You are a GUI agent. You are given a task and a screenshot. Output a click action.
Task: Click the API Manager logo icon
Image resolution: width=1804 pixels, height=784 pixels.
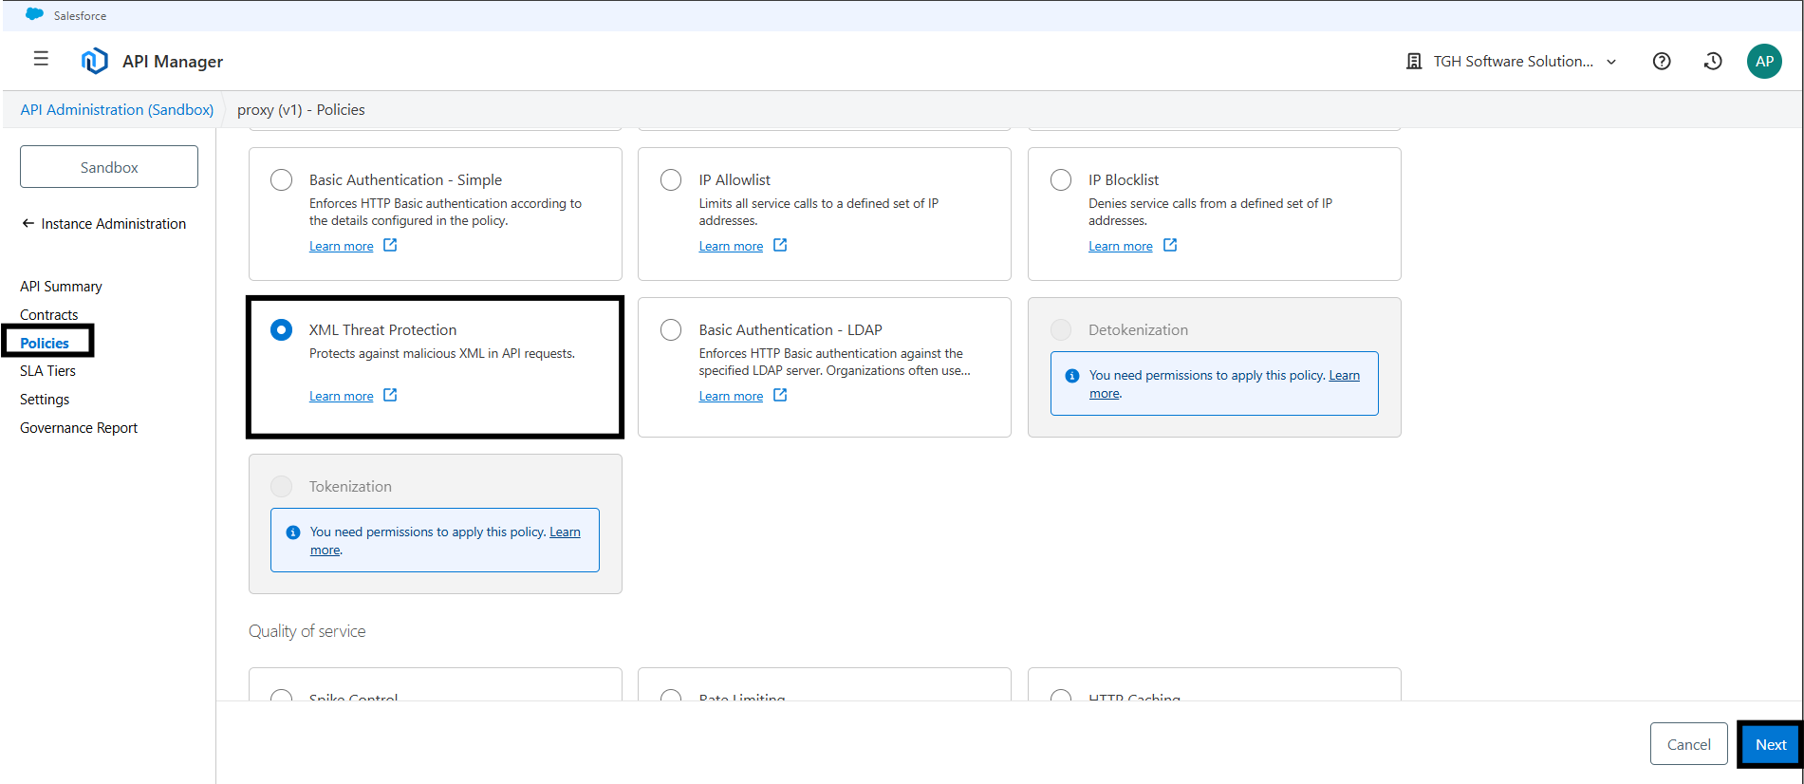[x=94, y=61]
